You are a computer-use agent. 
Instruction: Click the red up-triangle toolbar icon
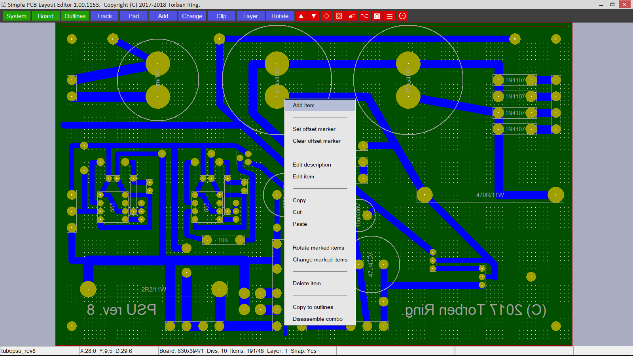point(301,16)
